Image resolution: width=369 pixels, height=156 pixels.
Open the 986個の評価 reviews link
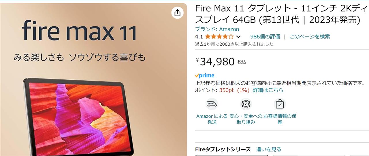tap(265, 36)
